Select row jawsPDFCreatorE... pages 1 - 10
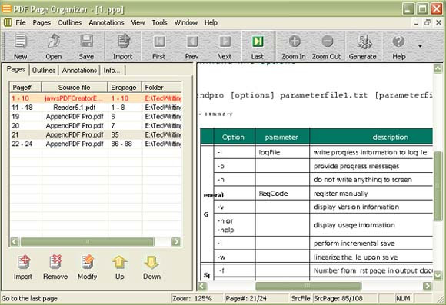This screenshot has height=305, width=446. [x=96, y=98]
